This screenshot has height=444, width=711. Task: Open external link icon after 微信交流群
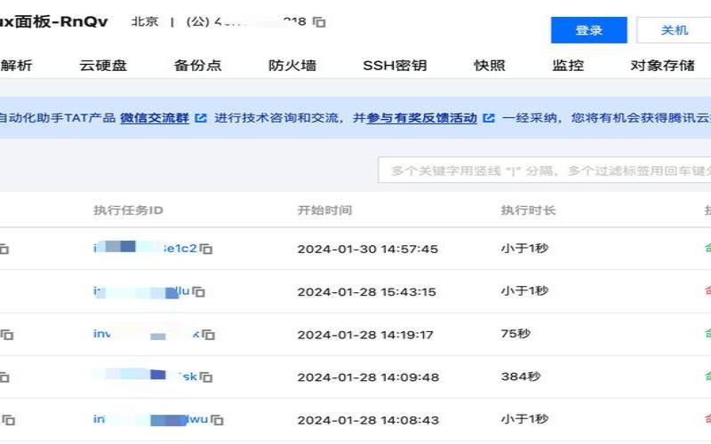click(x=201, y=118)
